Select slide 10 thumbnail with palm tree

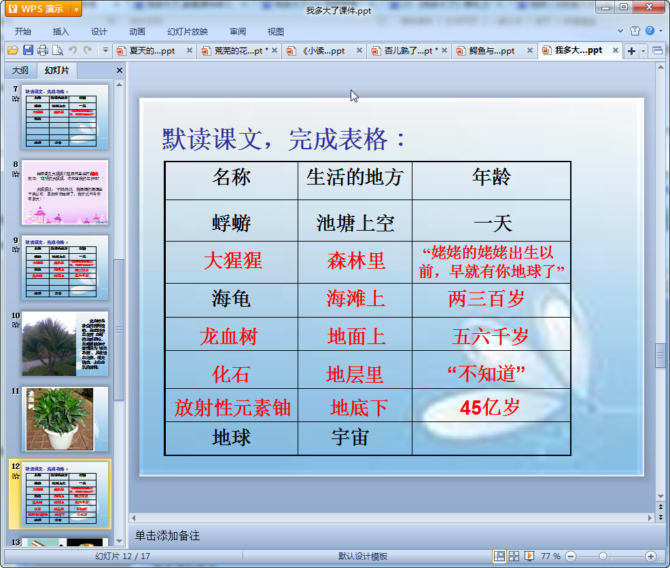pos(65,343)
